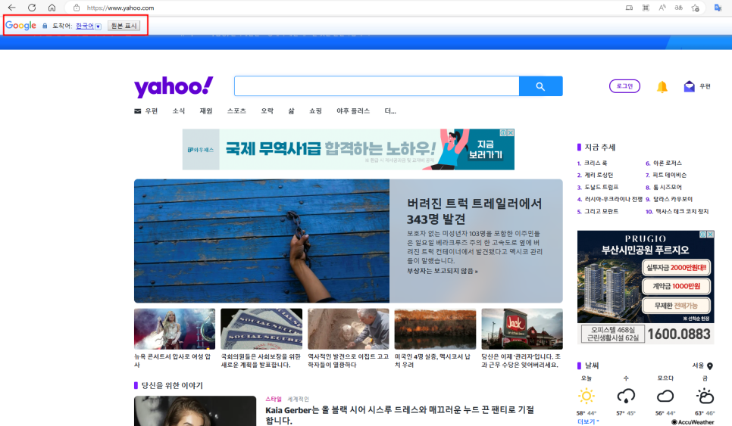Select trending item 텍사스 테크 코치 정지
This screenshot has width=732, height=426.
tap(682, 212)
